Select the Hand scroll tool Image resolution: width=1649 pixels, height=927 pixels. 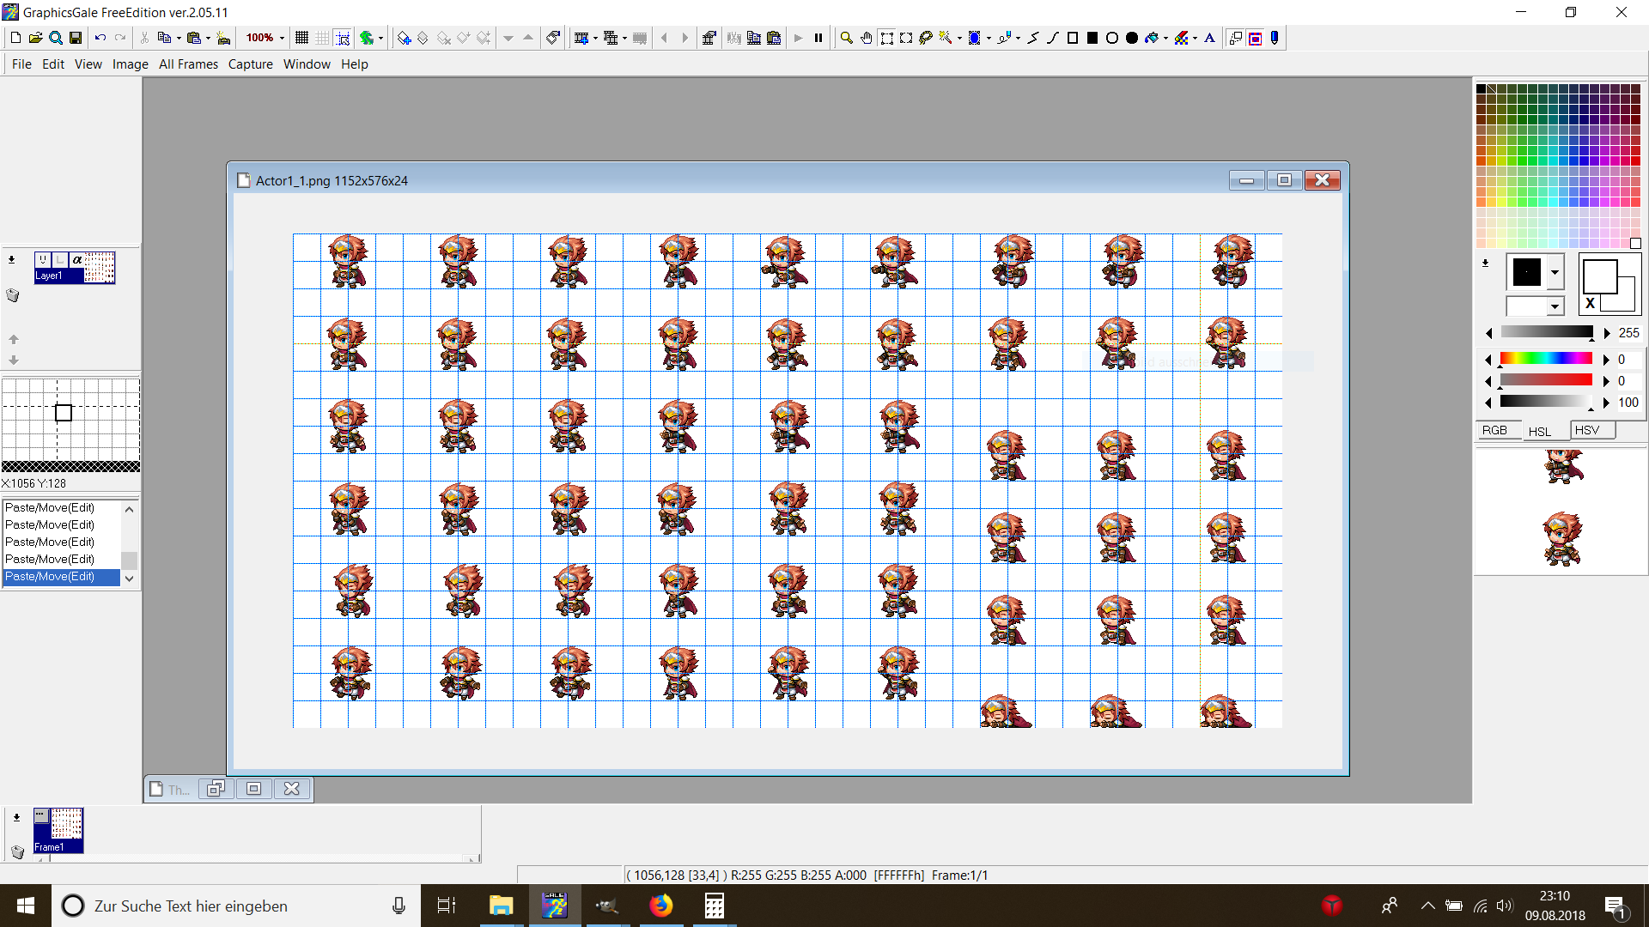tap(867, 38)
